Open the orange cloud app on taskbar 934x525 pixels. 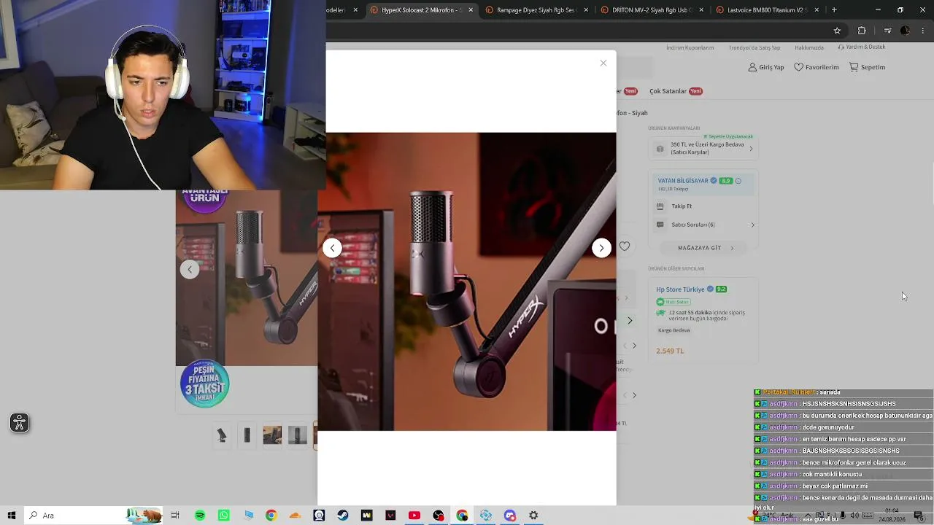point(296,516)
